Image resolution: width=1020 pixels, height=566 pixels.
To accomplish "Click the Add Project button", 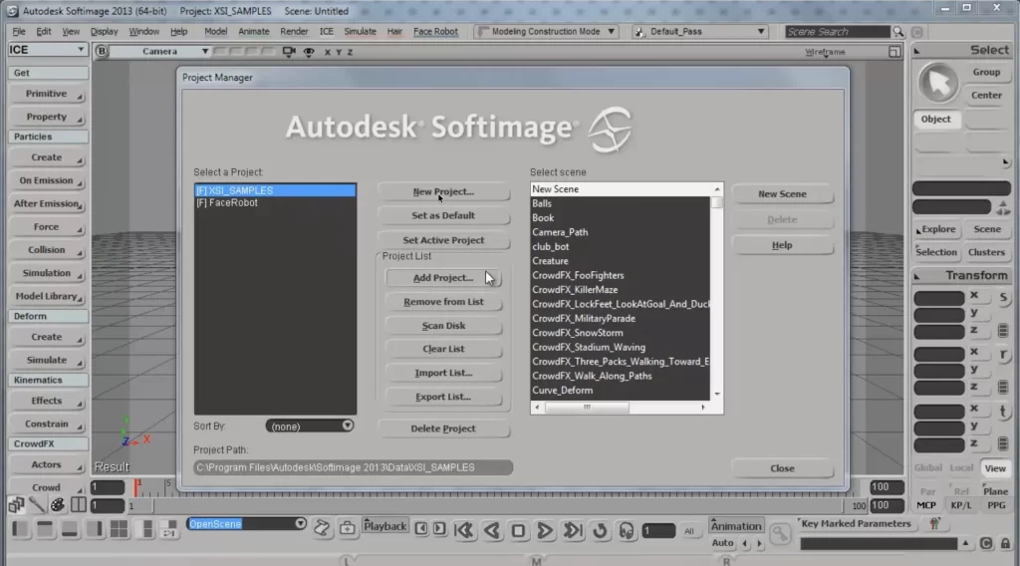I will (443, 278).
